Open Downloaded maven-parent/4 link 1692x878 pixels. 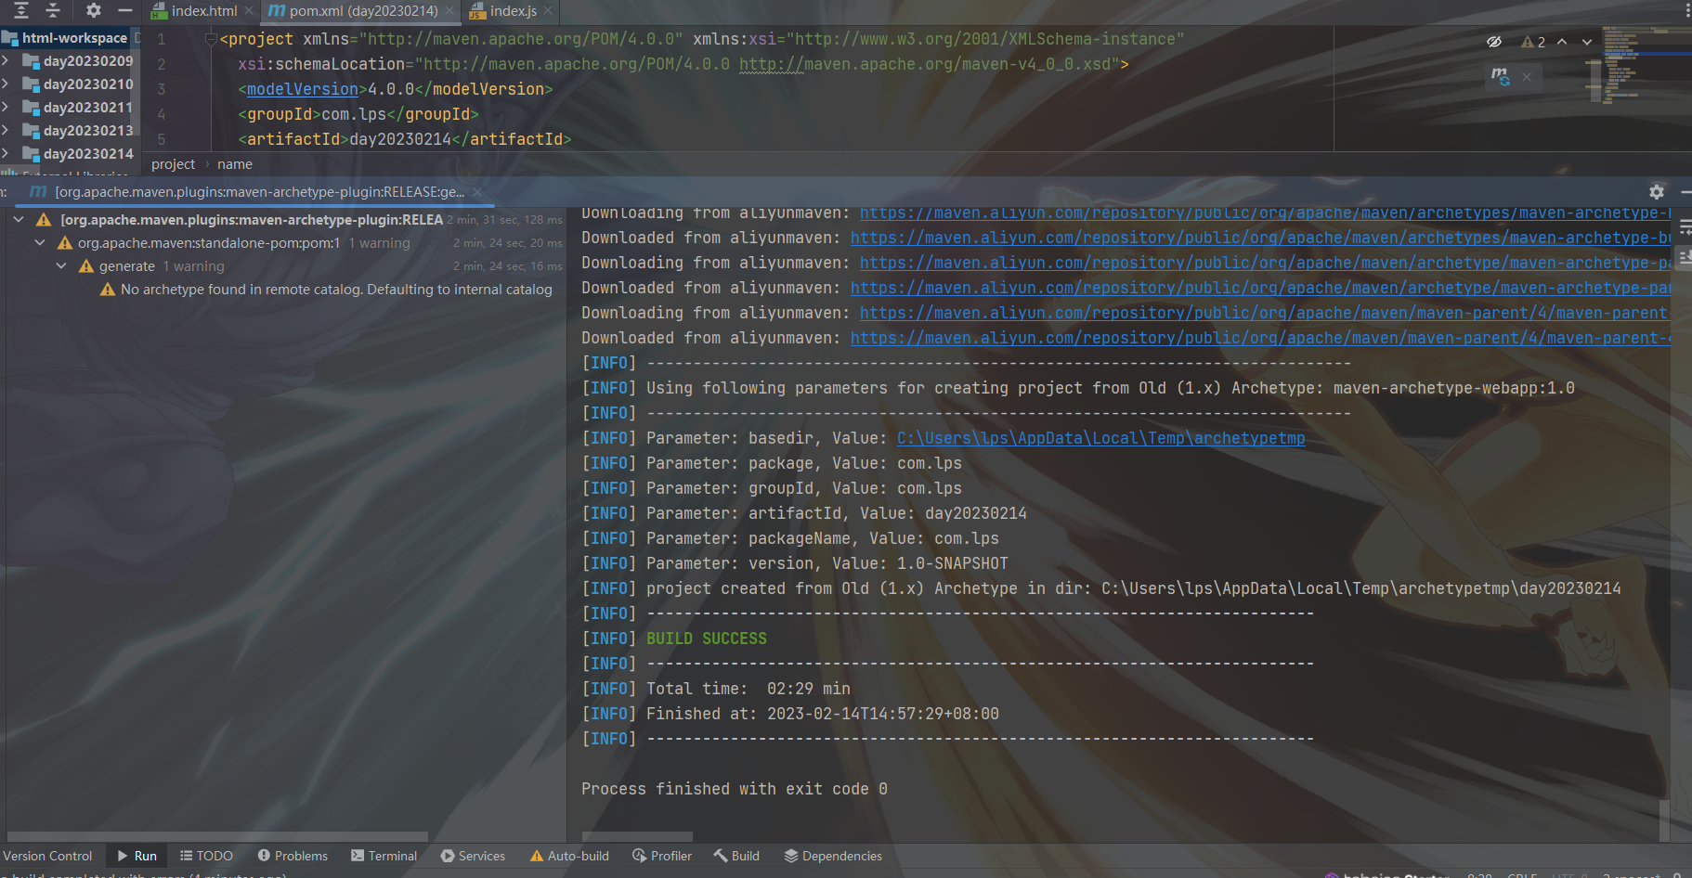(x=1260, y=339)
